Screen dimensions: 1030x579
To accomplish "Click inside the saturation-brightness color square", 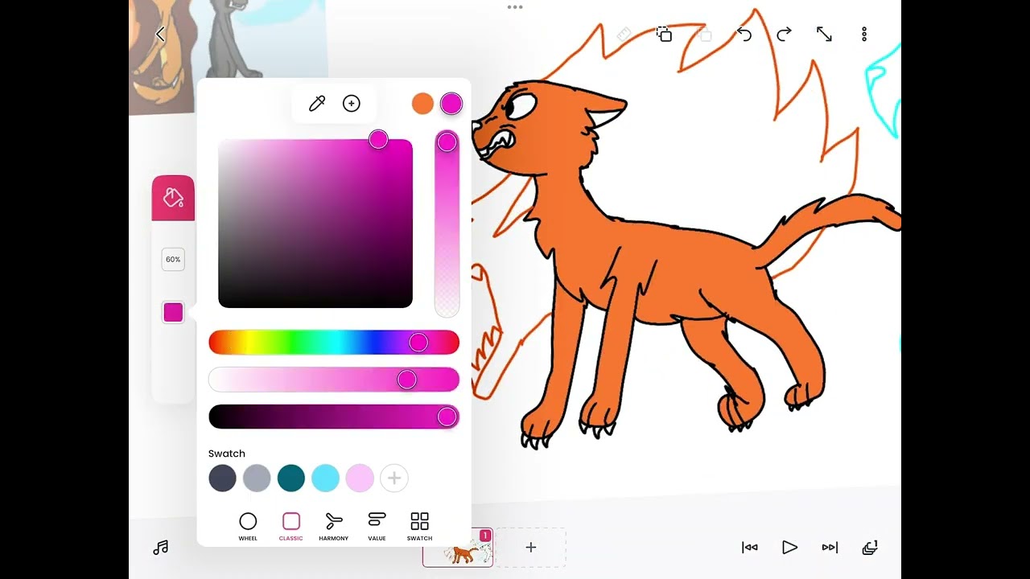I will click(315, 224).
